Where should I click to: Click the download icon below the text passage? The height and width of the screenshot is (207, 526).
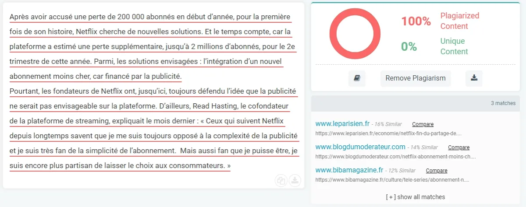[295, 180]
